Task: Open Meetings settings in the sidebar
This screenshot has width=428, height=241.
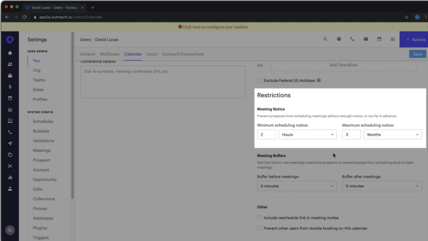Action: (x=42, y=151)
